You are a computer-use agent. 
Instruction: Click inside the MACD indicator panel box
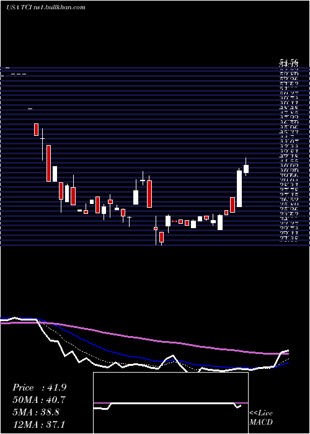pyautogui.click(x=170, y=403)
